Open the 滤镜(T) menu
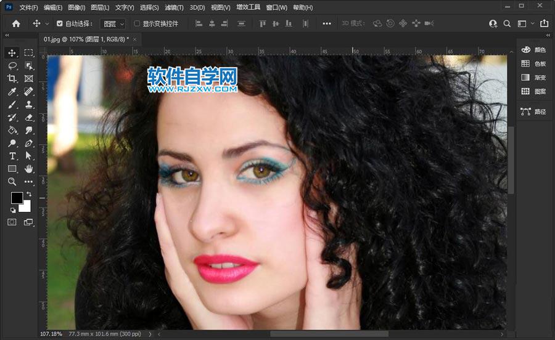This screenshot has width=555, height=340. click(x=175, y=7)
